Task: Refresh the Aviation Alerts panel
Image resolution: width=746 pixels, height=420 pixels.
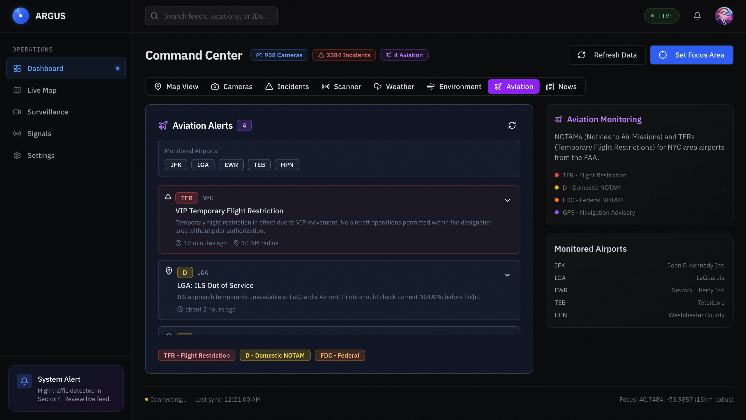Action: (x=512, y=125)
